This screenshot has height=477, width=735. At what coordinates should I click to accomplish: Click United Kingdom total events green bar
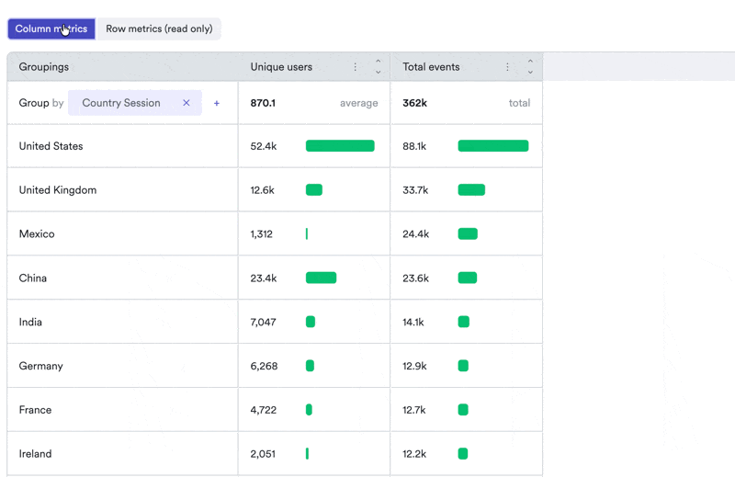(471, 190)
